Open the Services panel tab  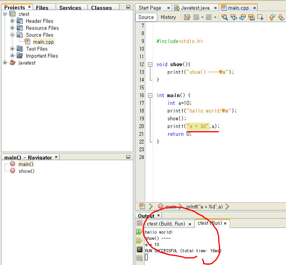70,8
